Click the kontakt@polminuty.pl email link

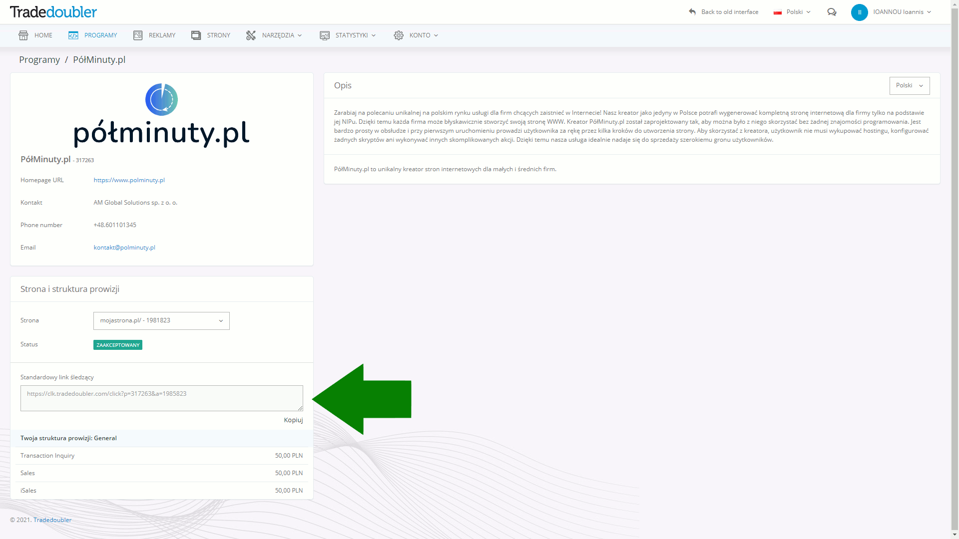[124, 248]
